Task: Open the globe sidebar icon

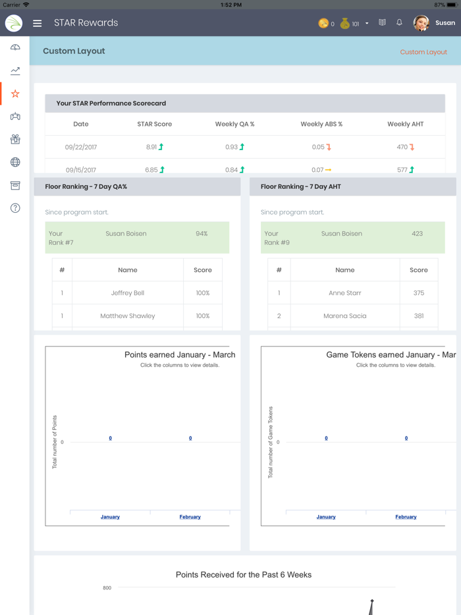Action: click(15, 162)
